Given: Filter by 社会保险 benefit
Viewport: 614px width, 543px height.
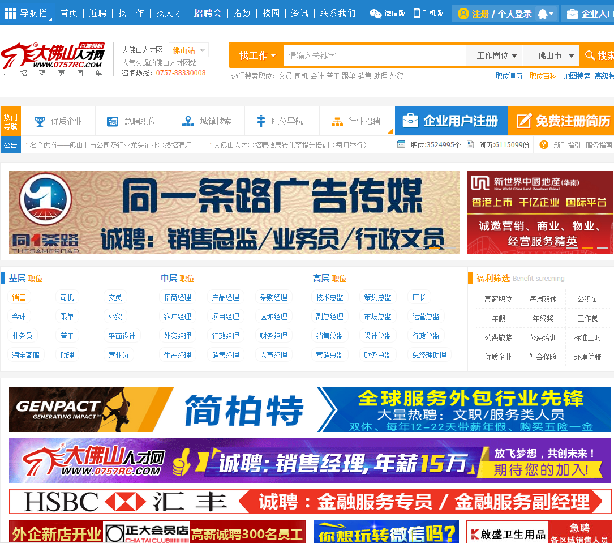Looking at the screenshot, I should pos(543,357).
